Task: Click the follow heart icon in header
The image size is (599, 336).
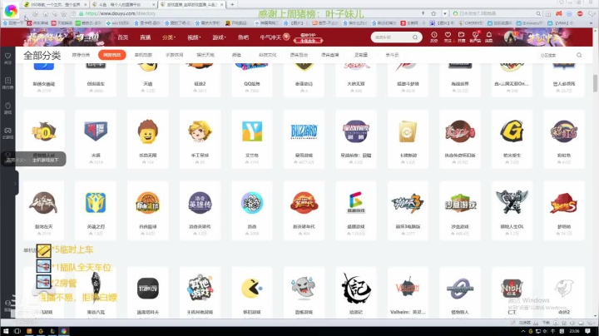Action: coord(448,37)
